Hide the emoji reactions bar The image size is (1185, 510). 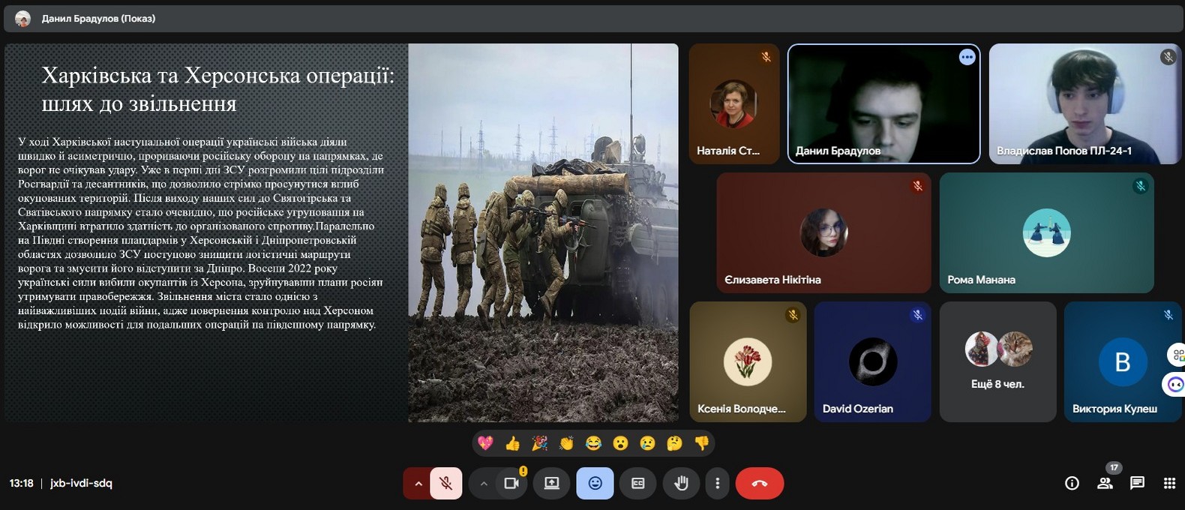(x=595, y=484)
